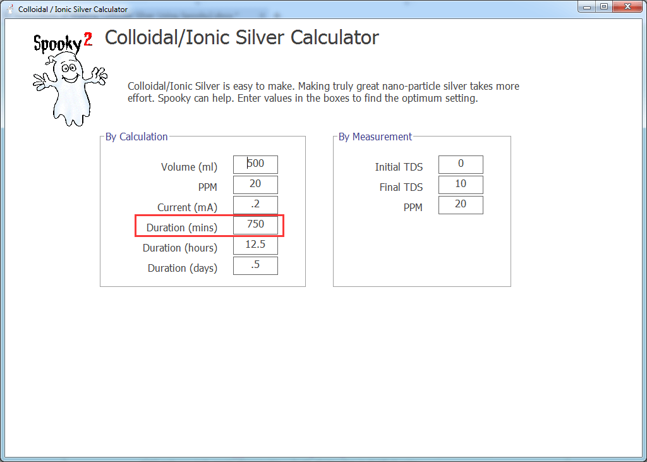The width and height of the screenshot is (647, 462).
Task: Click the app icon in the title bar
Action: coord(10,9)
